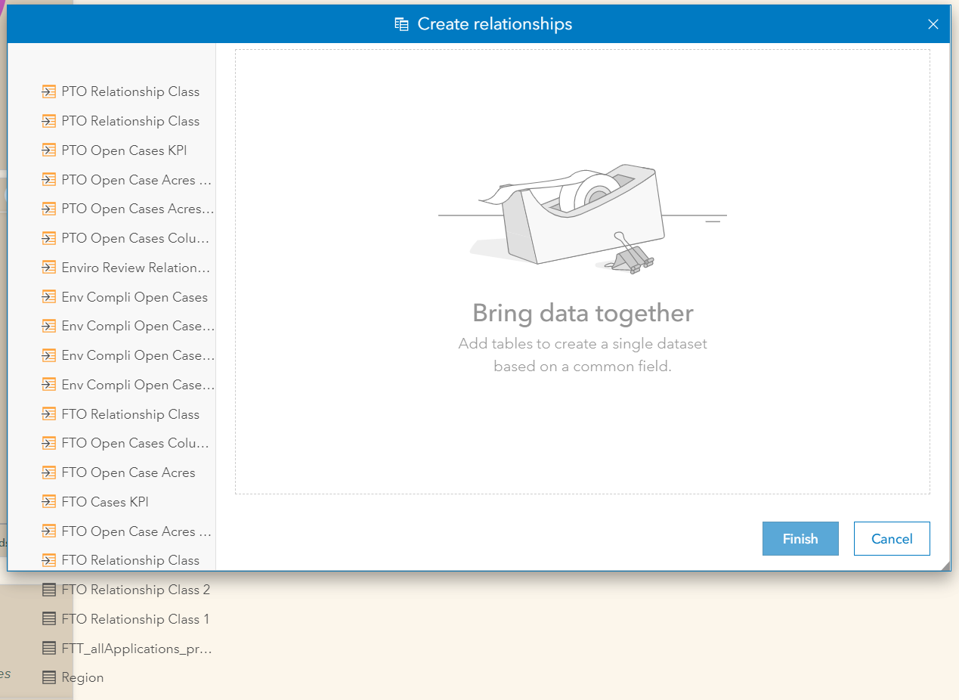The width and height of the screenshot is (959, 700).
Task: Click the join icon next to PTO Open Cases KPI
Action: click(48, 150)
